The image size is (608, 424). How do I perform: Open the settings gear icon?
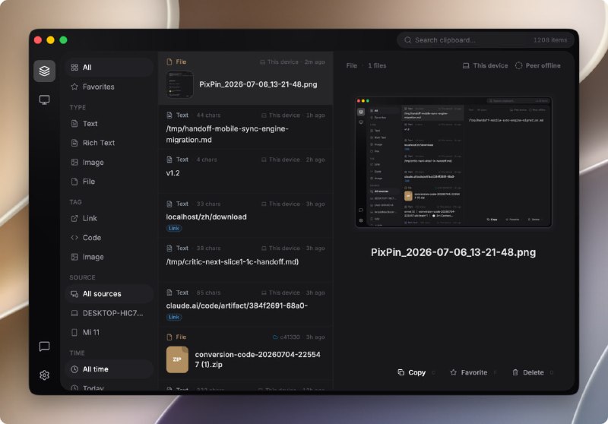(x=44, y=375)
